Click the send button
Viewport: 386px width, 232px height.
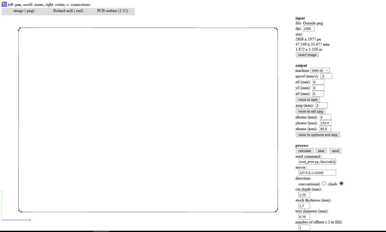(335, 151)
